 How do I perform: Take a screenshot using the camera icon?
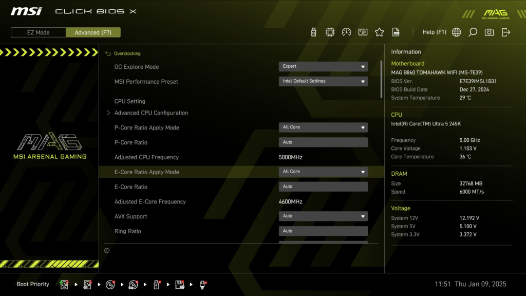[489, 32]
